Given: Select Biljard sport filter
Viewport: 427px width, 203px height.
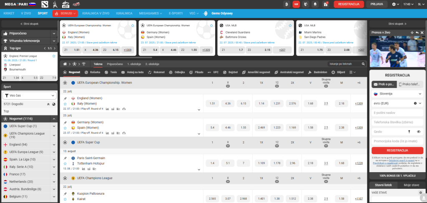Looking at the screenshot, I should 338,73.
